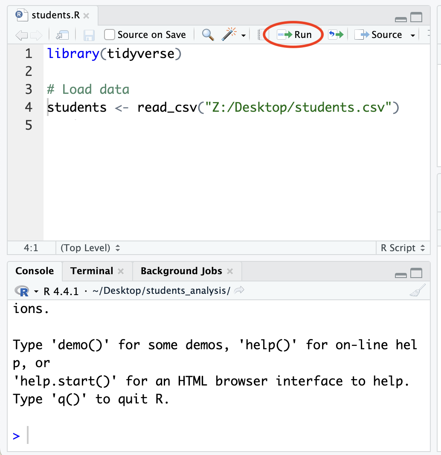
Task: Enable the Source on Save checkbox
Action: (110, 35)
